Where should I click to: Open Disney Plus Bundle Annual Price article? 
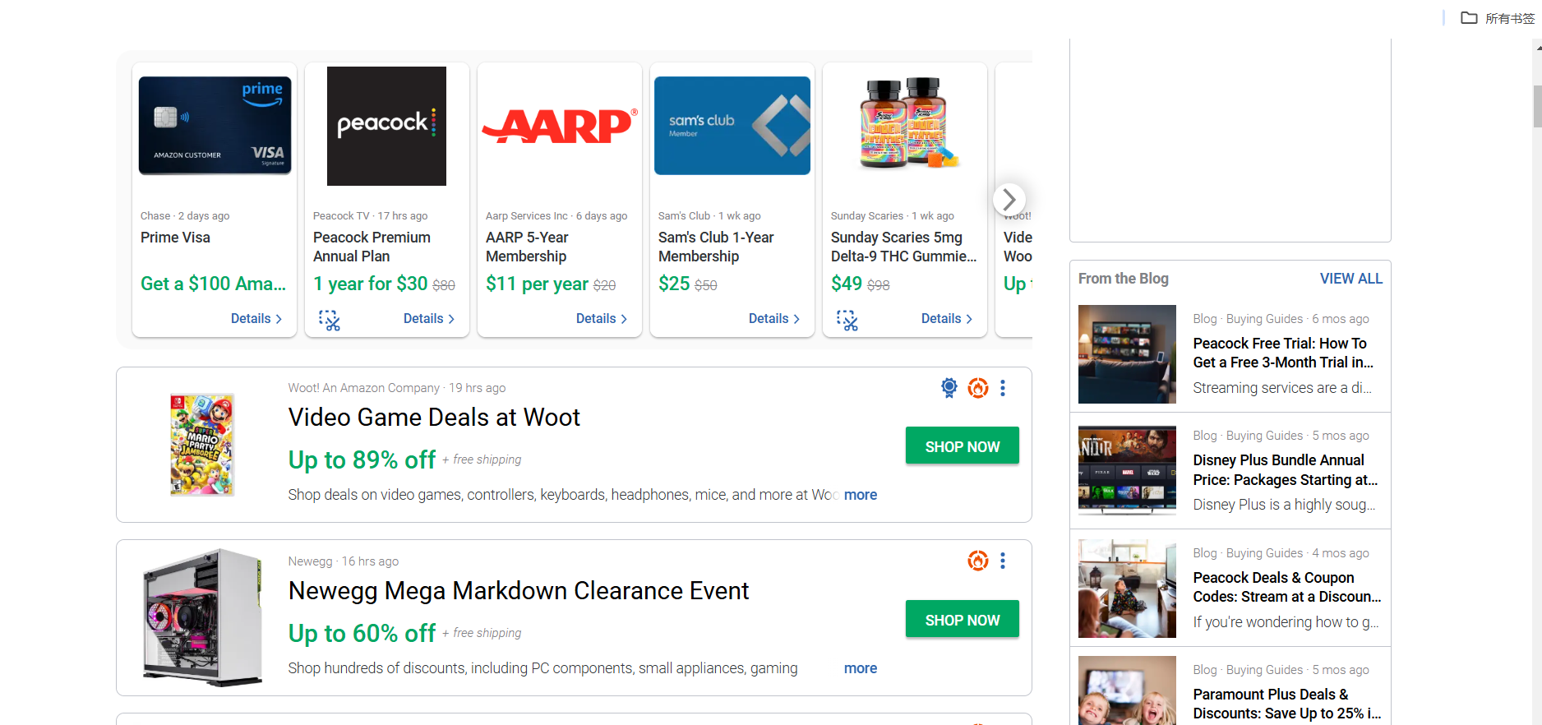pos(1286,470)
